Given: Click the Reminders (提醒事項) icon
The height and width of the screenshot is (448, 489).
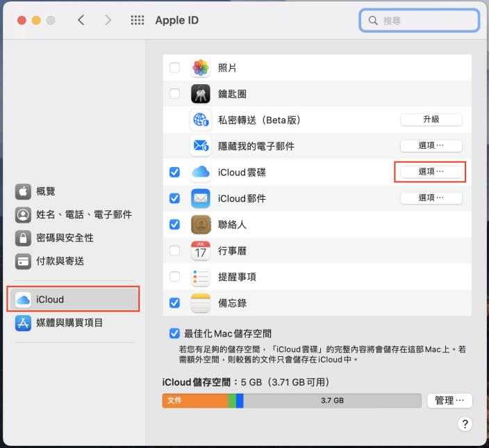Looking at the screenshot, I should pos(201,277).
